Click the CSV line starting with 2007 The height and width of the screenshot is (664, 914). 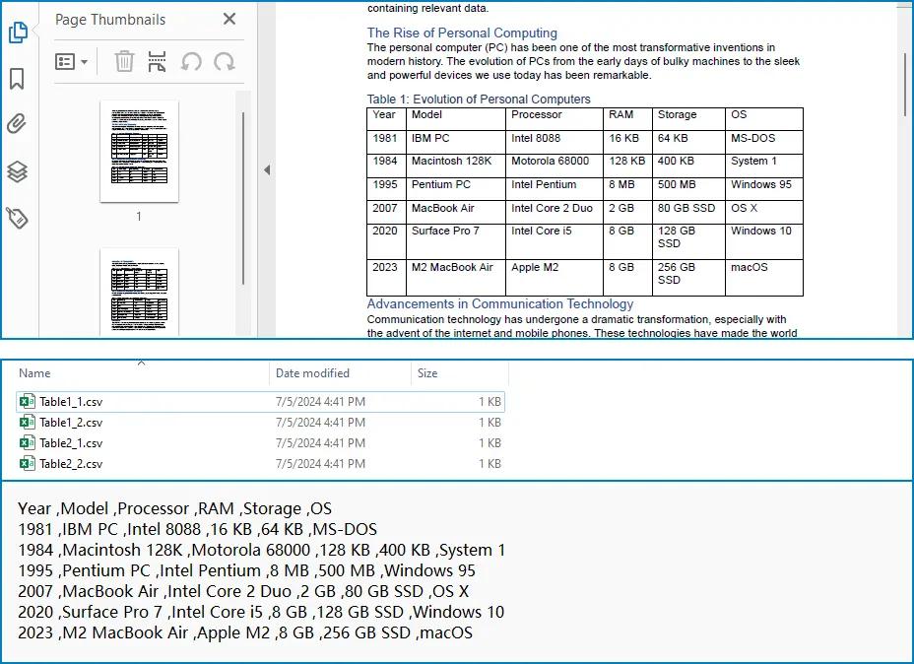(243, 592)
